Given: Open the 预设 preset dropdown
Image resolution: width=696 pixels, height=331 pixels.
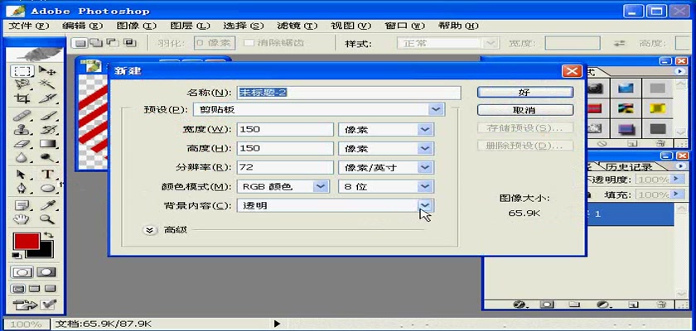Looking at the screenshot, I should (437, 109).
